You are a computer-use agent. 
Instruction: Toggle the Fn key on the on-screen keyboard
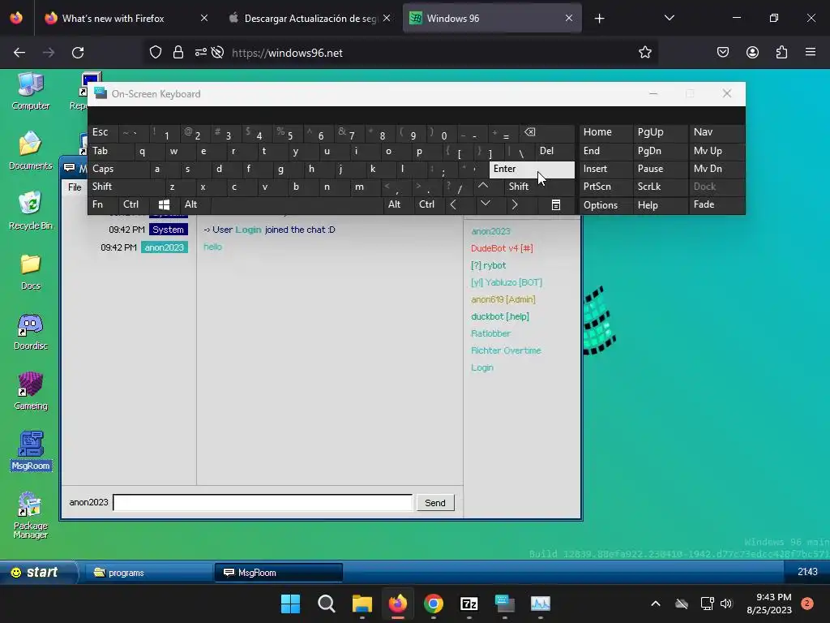(103, 204)
